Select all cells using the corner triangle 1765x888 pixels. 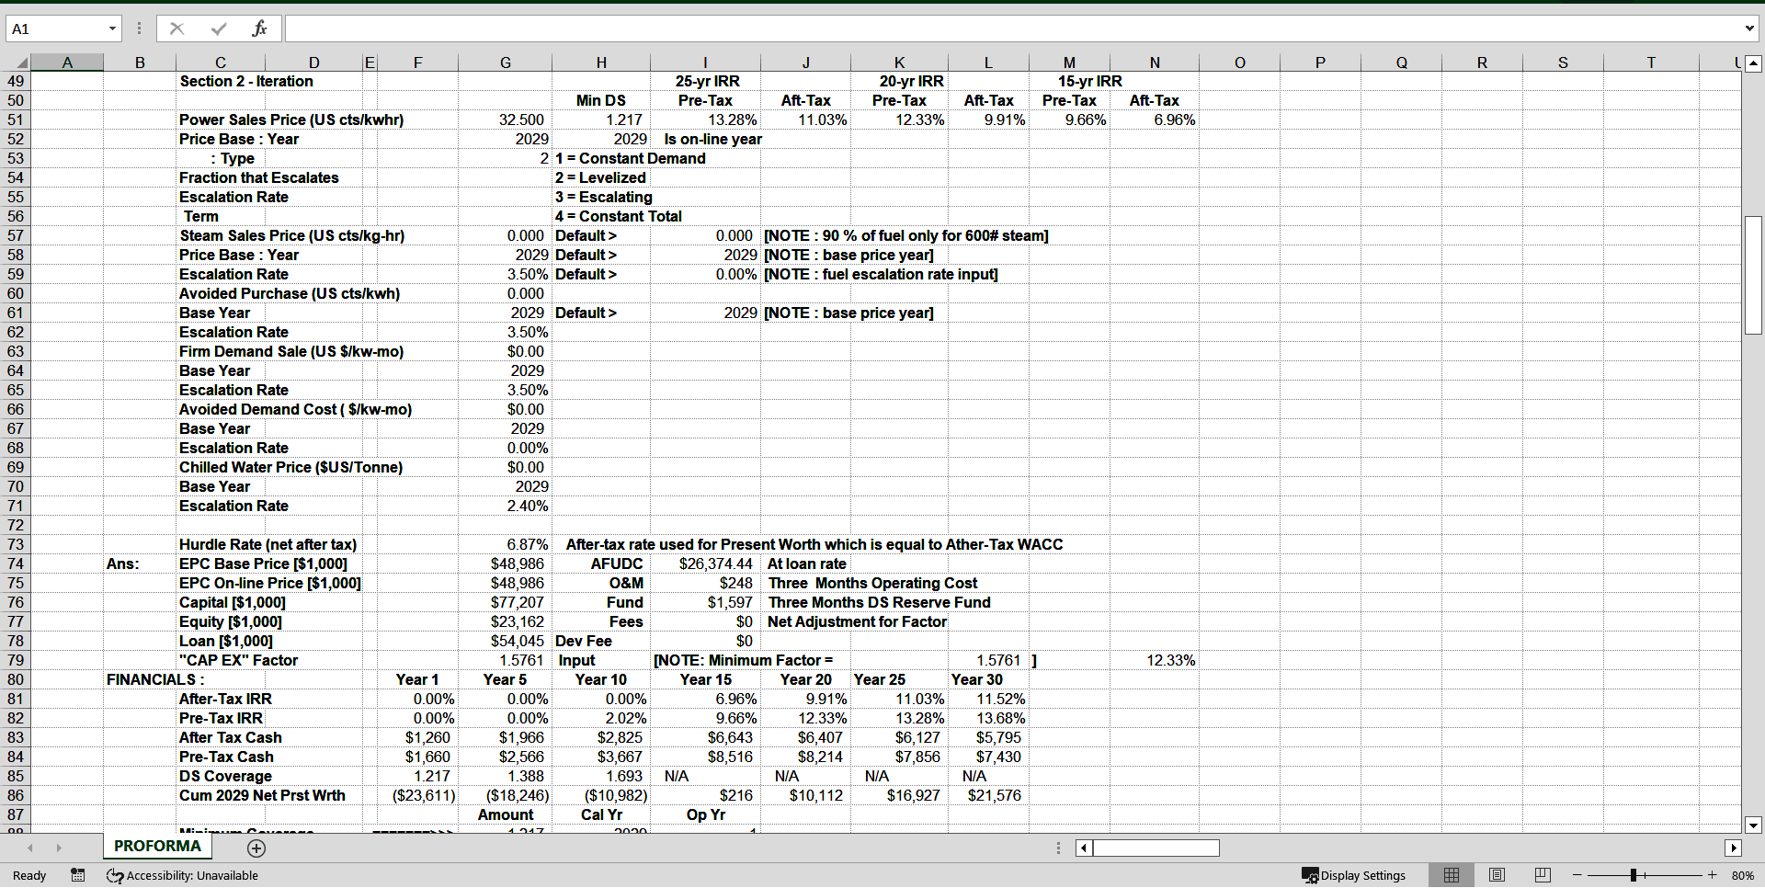21,62
